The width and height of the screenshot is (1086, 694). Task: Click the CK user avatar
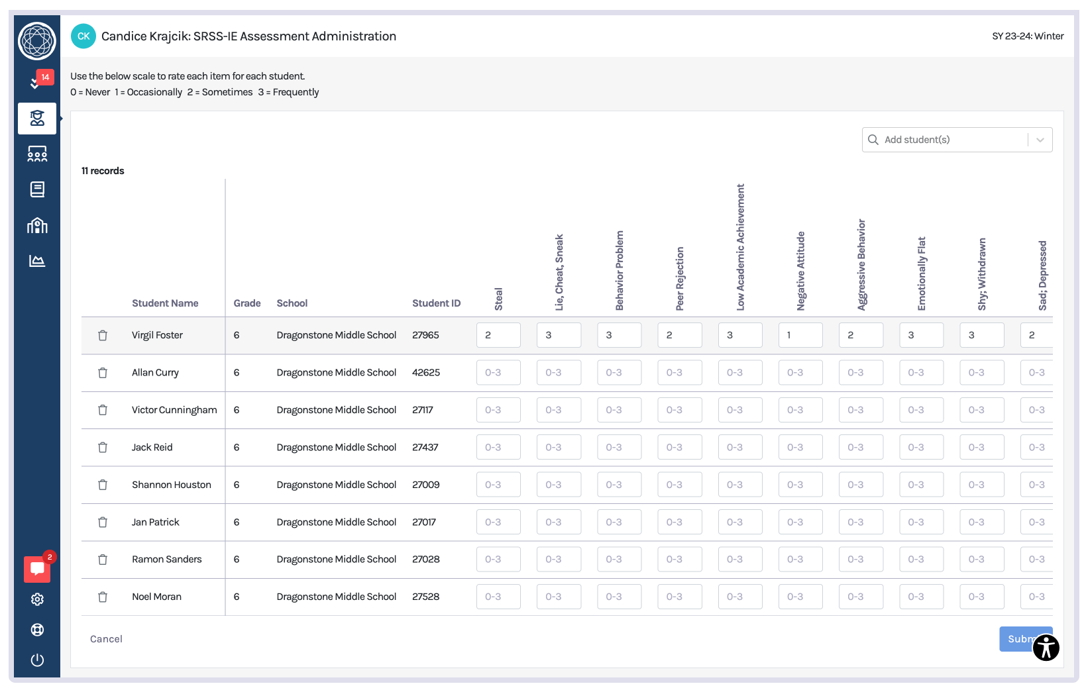tap(83, 36)
